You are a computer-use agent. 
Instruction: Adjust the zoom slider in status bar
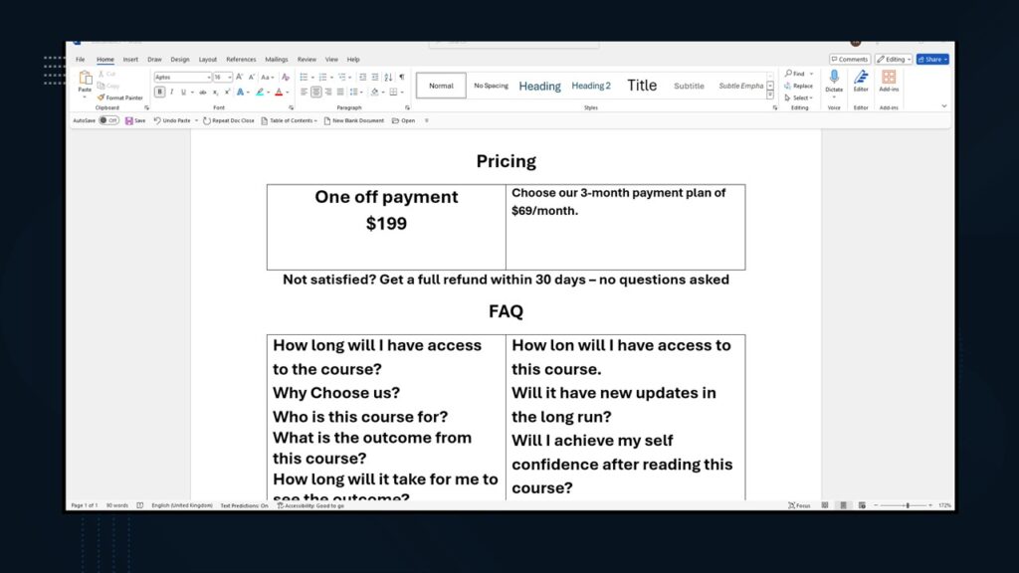(907, 505)
